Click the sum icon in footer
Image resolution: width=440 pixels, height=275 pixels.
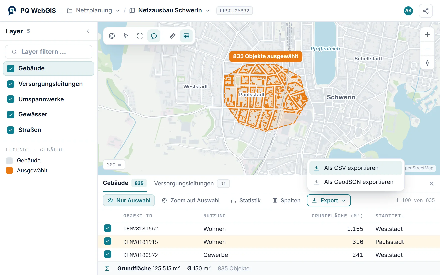[107, 269]
